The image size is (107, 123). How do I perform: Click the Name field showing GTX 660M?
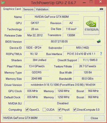pyautogui.click(x=52, y=17)
